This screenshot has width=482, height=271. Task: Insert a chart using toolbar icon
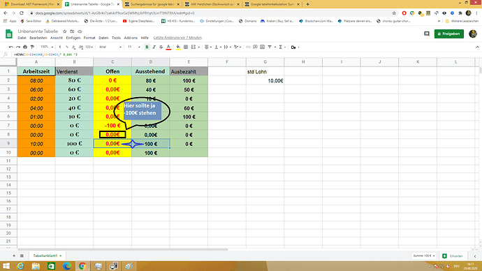(x=262, y=47)
